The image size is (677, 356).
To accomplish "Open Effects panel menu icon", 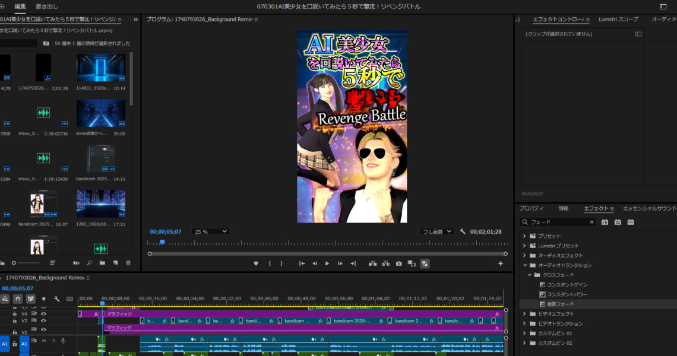I will (612, 209).
